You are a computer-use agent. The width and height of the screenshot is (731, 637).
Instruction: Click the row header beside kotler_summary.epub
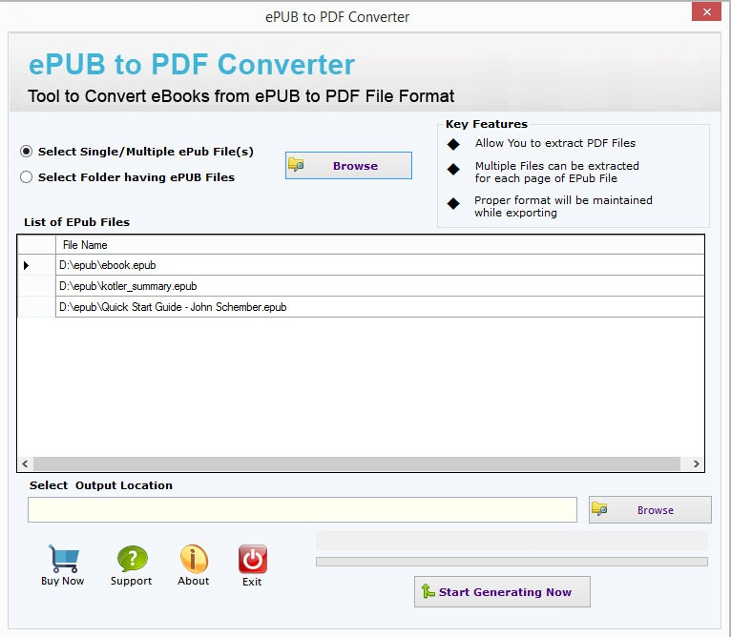(36, 286)
